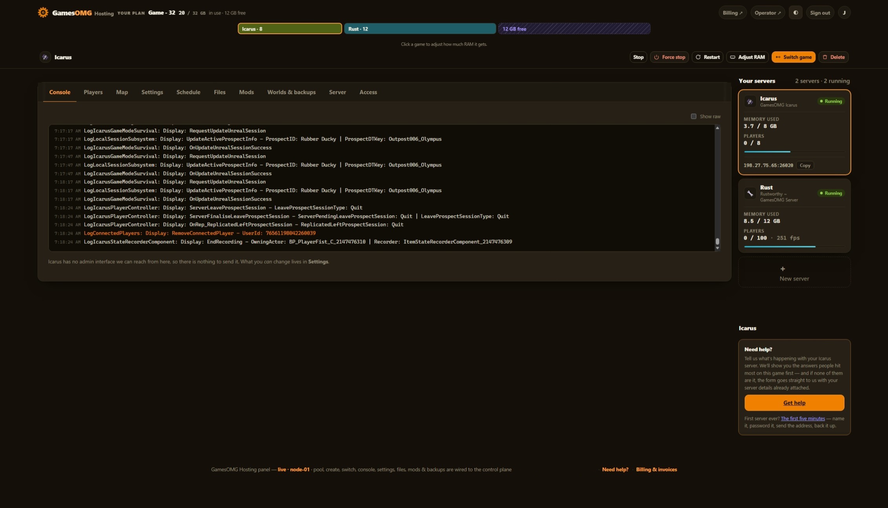Select the Server tab
This screenshot has height=508, width=888.
pos(337,92)
